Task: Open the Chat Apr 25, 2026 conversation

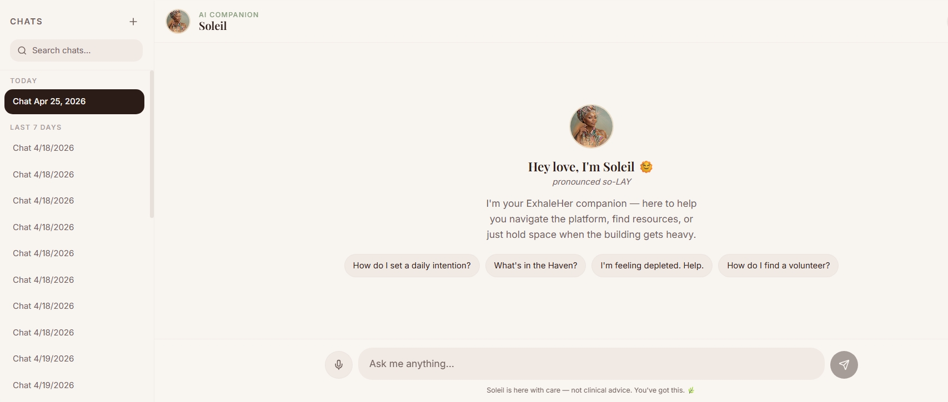Action: (74, 101)
